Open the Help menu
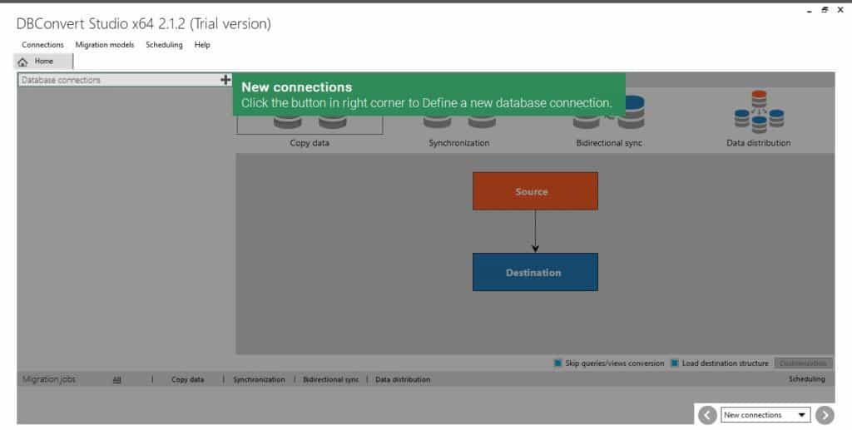The width and height of the screenshot is (852, 430). [202, 45]
